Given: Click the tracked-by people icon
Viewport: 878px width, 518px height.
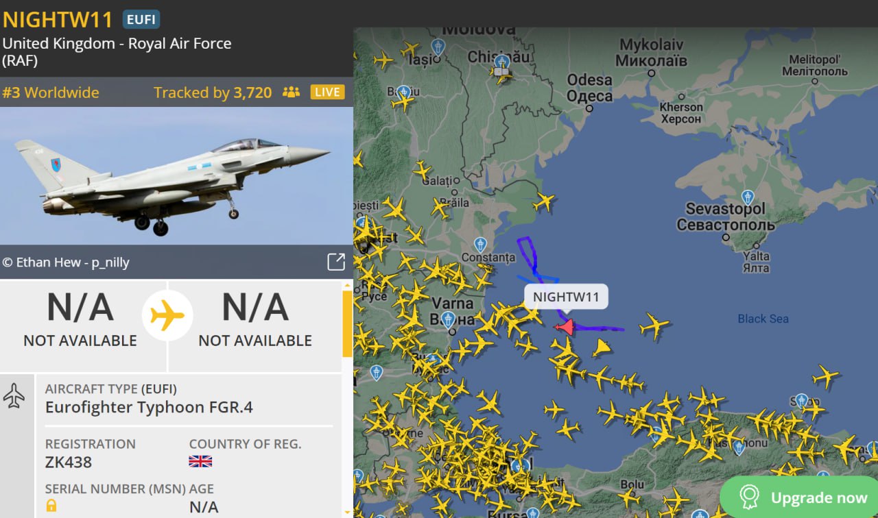Looking at the screenshot, I should click(292, 92).
